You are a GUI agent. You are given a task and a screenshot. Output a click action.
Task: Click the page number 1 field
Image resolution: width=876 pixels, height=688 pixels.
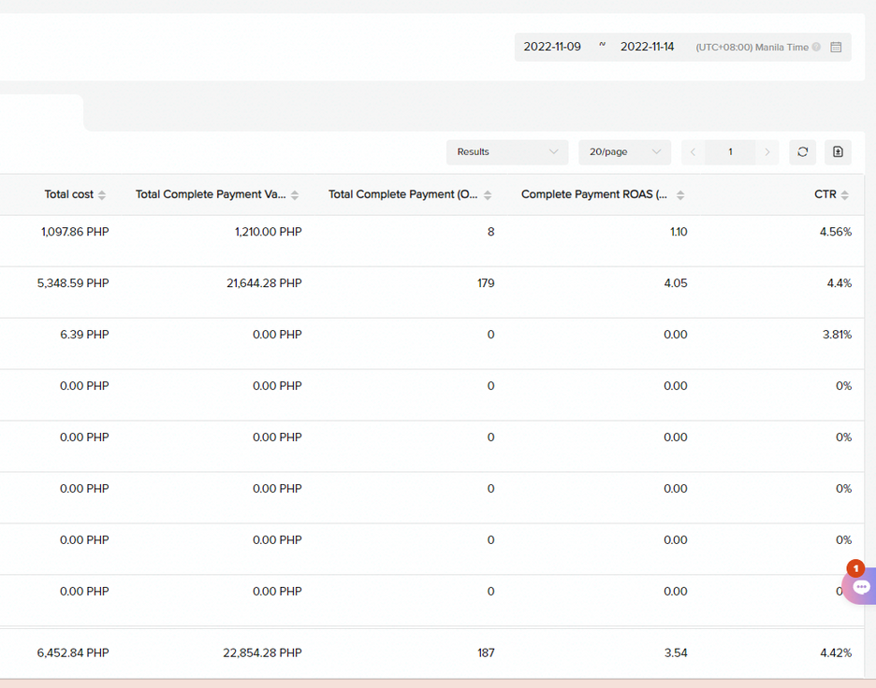pos(730,151)
